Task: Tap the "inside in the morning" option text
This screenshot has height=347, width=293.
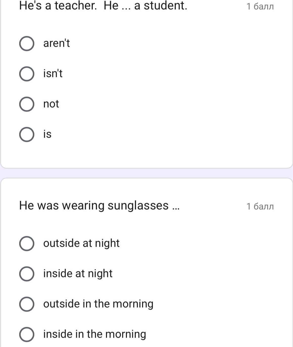Action: (x=95, y=334)
